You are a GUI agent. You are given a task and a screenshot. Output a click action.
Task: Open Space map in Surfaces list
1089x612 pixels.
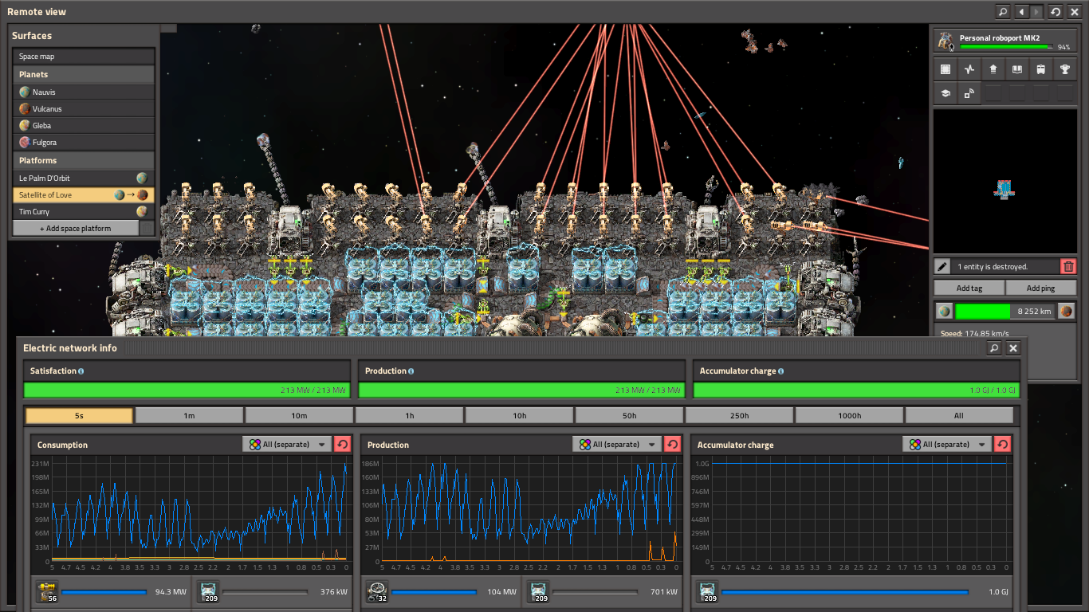point(84,57)
